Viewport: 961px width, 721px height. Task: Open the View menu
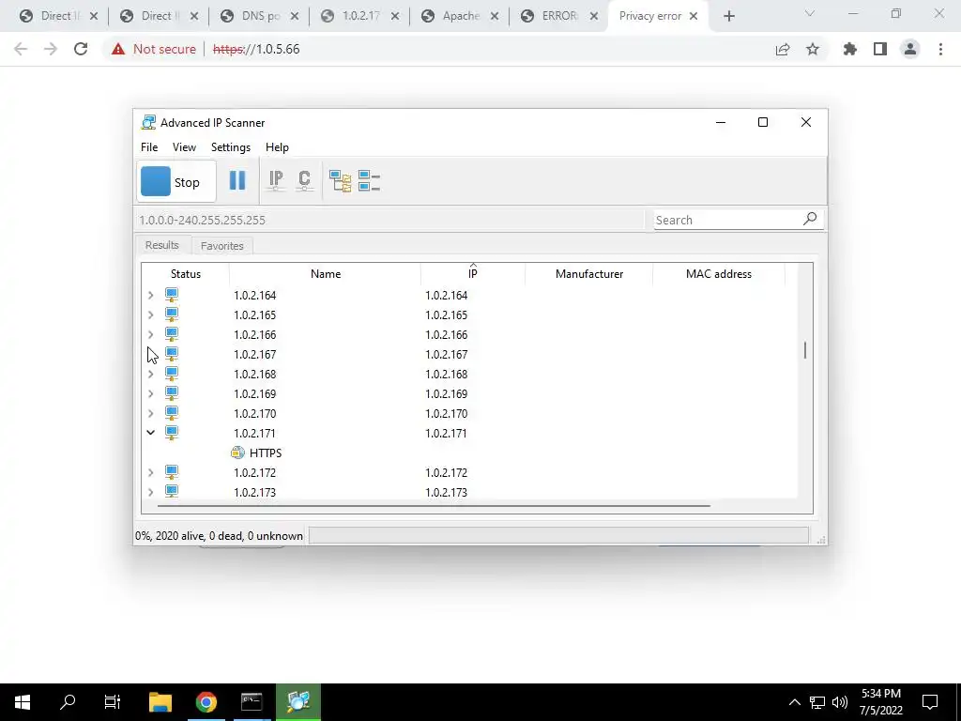coord(184,147)
